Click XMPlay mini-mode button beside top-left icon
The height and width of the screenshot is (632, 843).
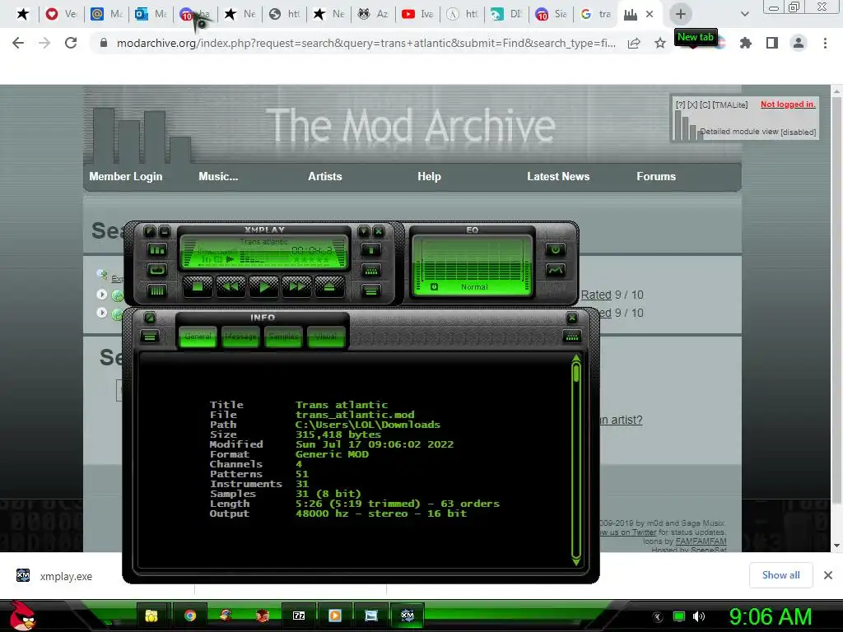pyautogui.click(x=165, y=231)
